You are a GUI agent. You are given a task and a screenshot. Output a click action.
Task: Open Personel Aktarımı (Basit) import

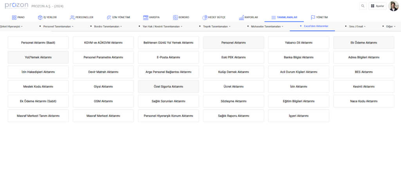click(x=38, y=43)
